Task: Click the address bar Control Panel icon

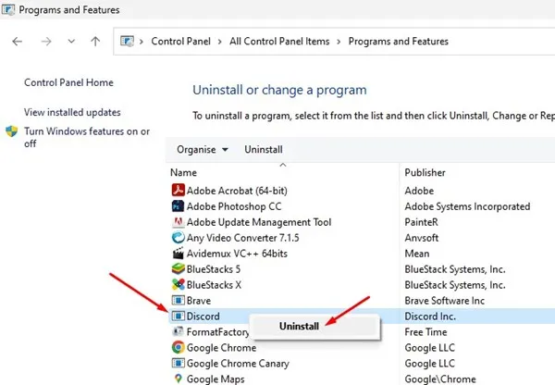Action: [x=127, y=41]
